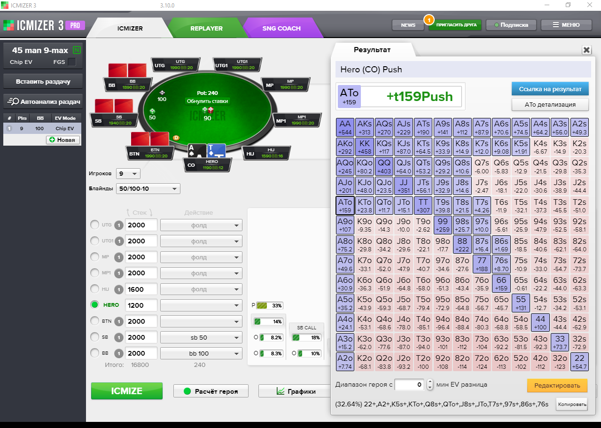Screen dimensions: 601x428
Task: Click the grey 1 circle in MP1 row
Action: (x=119, y=273)
